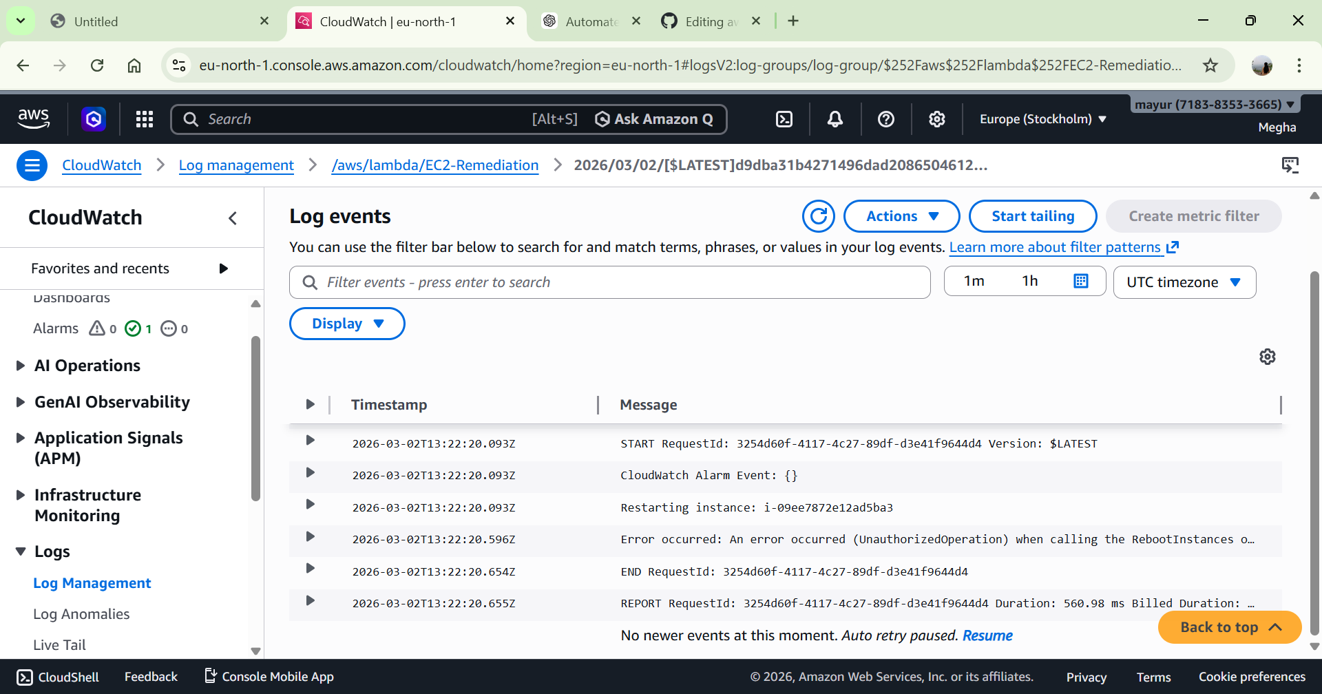Expand the AI Operations section
This screenshot has height=694, width=1322.
click(21, 366)
